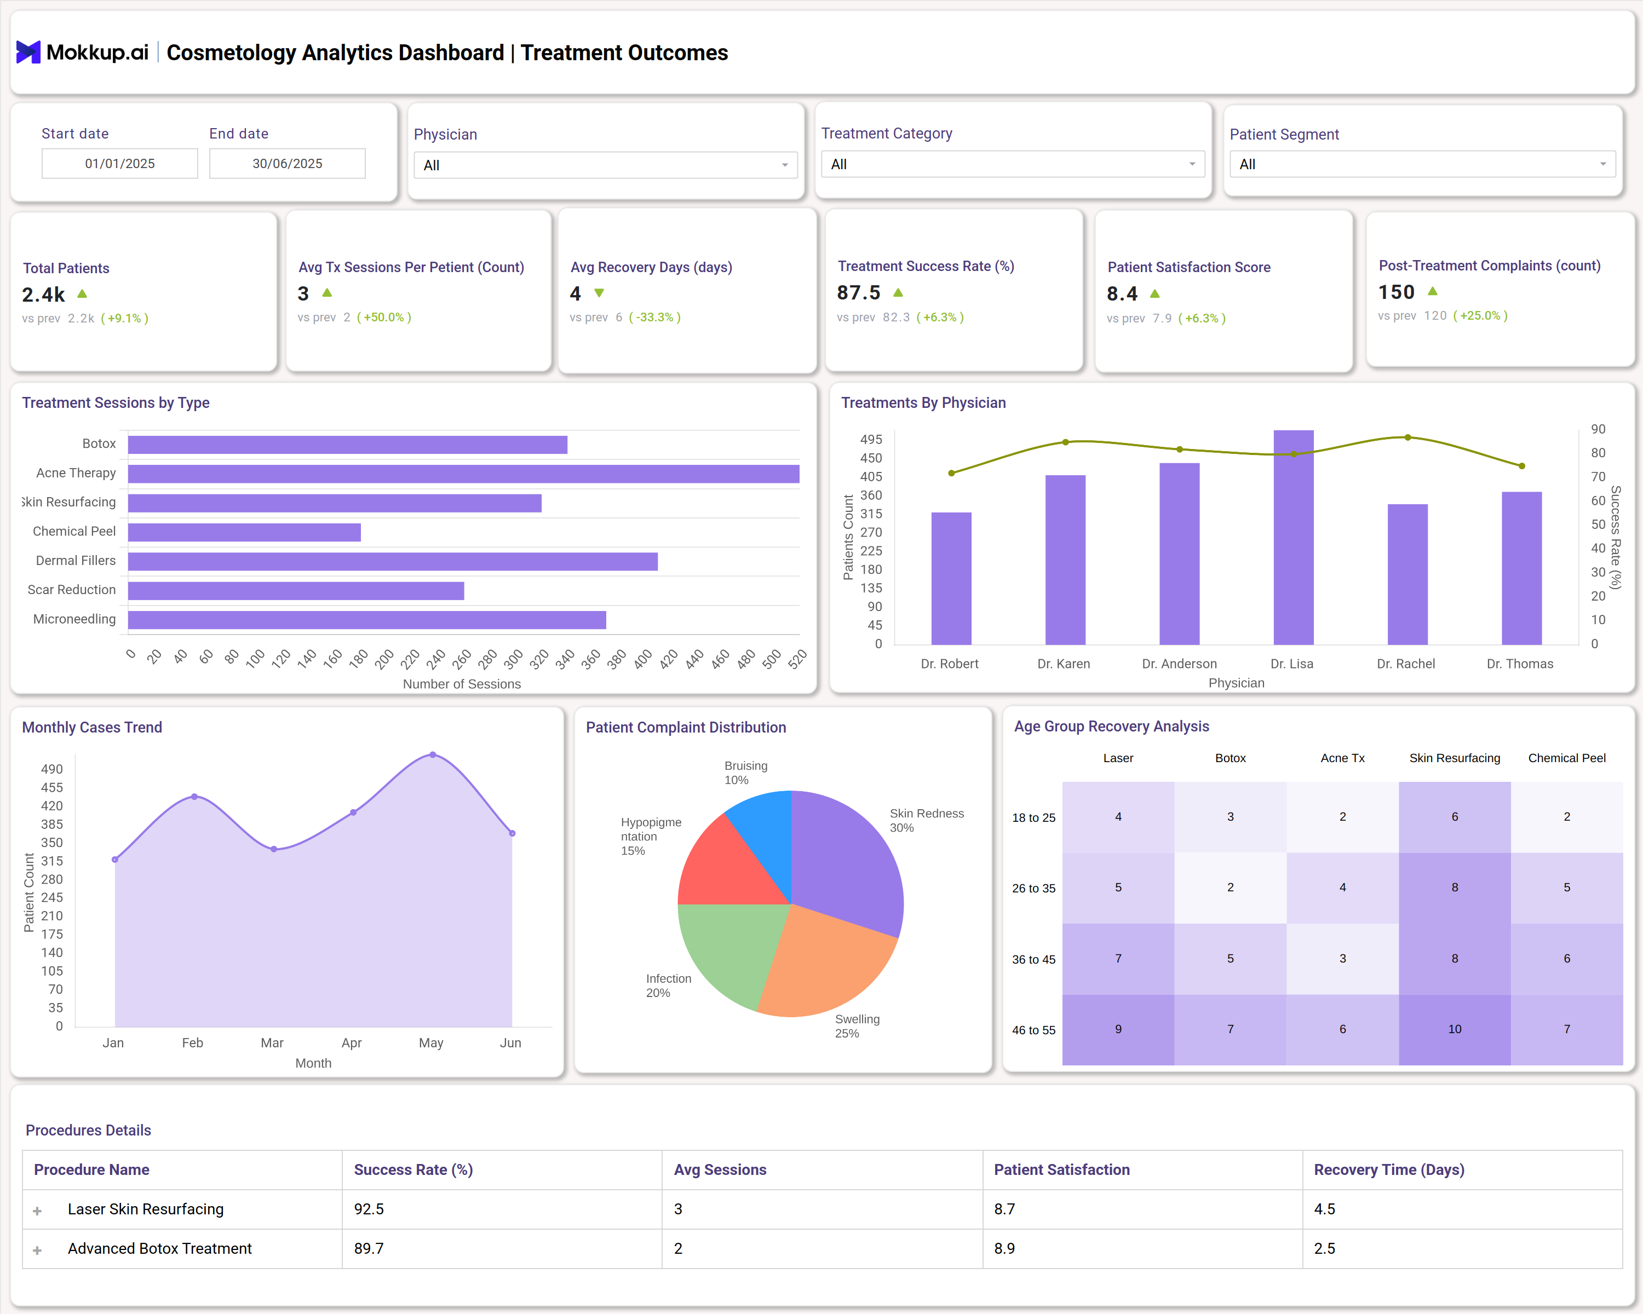Image resolution: width=1643 pixels, height=1314 pixels.
Task: Select the Scar Reduction sessions bar
Action: (296, 591)
